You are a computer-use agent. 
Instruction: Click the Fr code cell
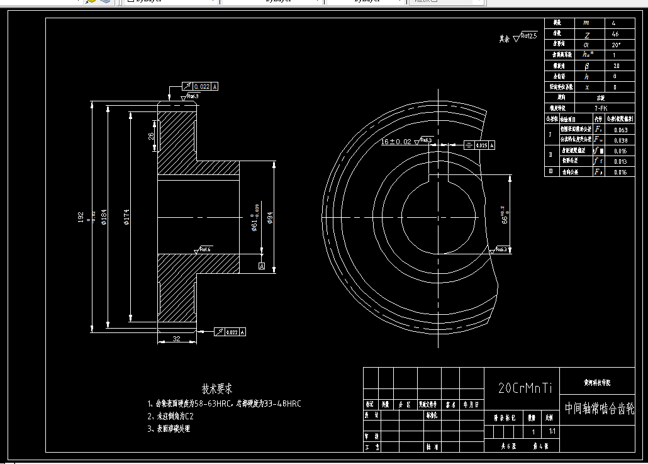click(598, 129)
